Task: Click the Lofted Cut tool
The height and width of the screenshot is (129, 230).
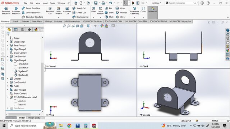Action: [79, 13]
